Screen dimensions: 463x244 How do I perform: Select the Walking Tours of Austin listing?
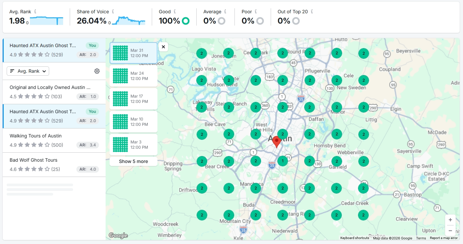coord(53,140)
